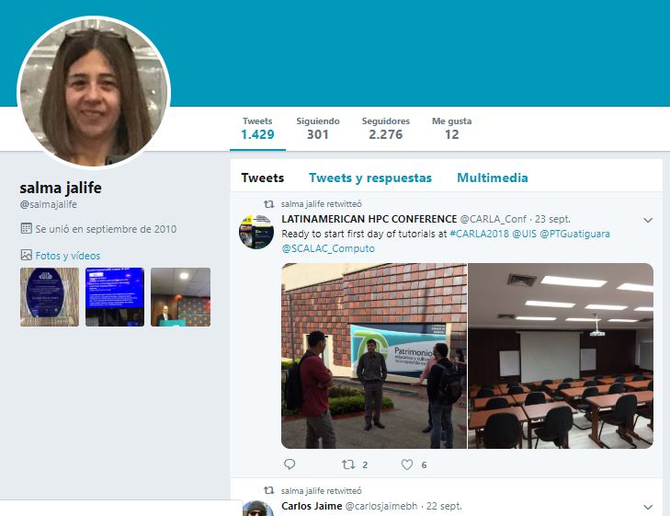Open salma jalife's profile picture
This screenshot has height=516, width=670.
click(94, 93)
